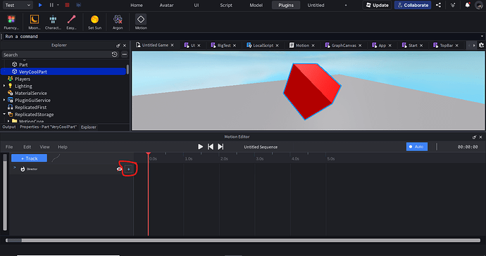The height and width of the screenshot is (256, 486).
Task: Click the Director track icon
Action: [x=23, y=169]
